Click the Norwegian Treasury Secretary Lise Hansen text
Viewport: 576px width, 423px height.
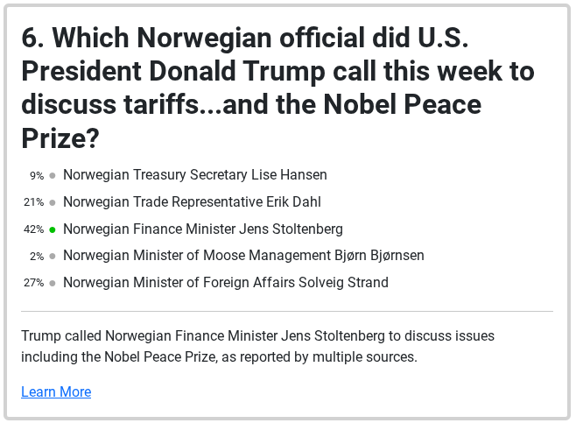(195, 175)
